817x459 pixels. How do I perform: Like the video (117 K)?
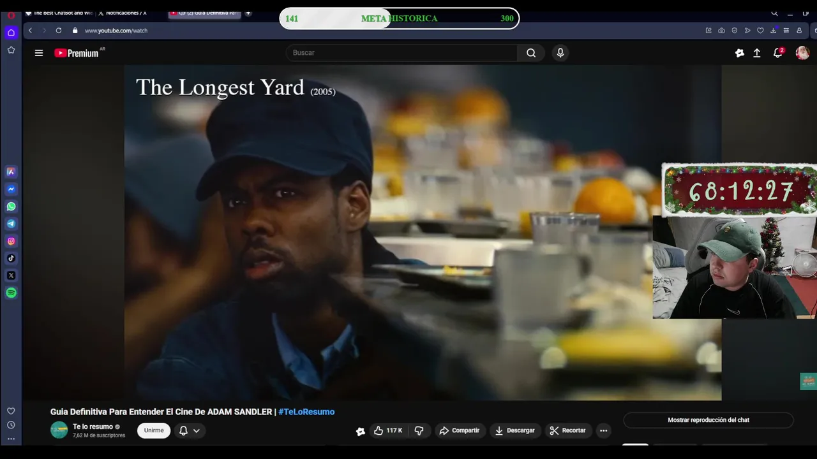pyautogui.click(x=388, y=430)
